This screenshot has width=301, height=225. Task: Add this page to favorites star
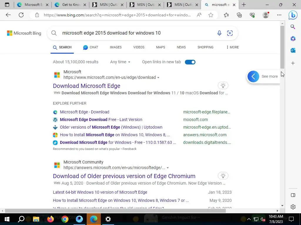pyautogui.click(x=211, y=15)
